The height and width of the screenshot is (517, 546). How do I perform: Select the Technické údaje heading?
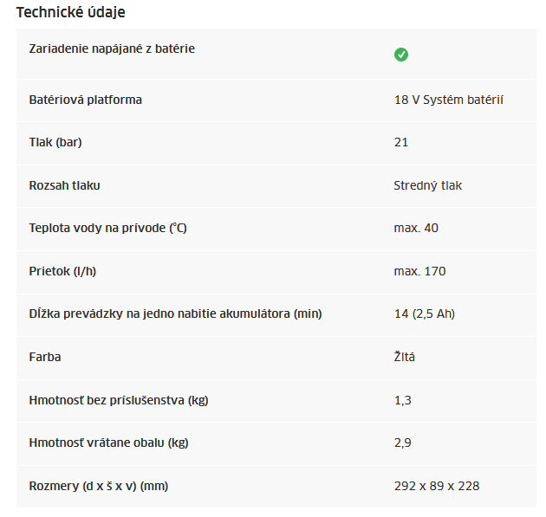pyautogui.click(x=70, y=12)
